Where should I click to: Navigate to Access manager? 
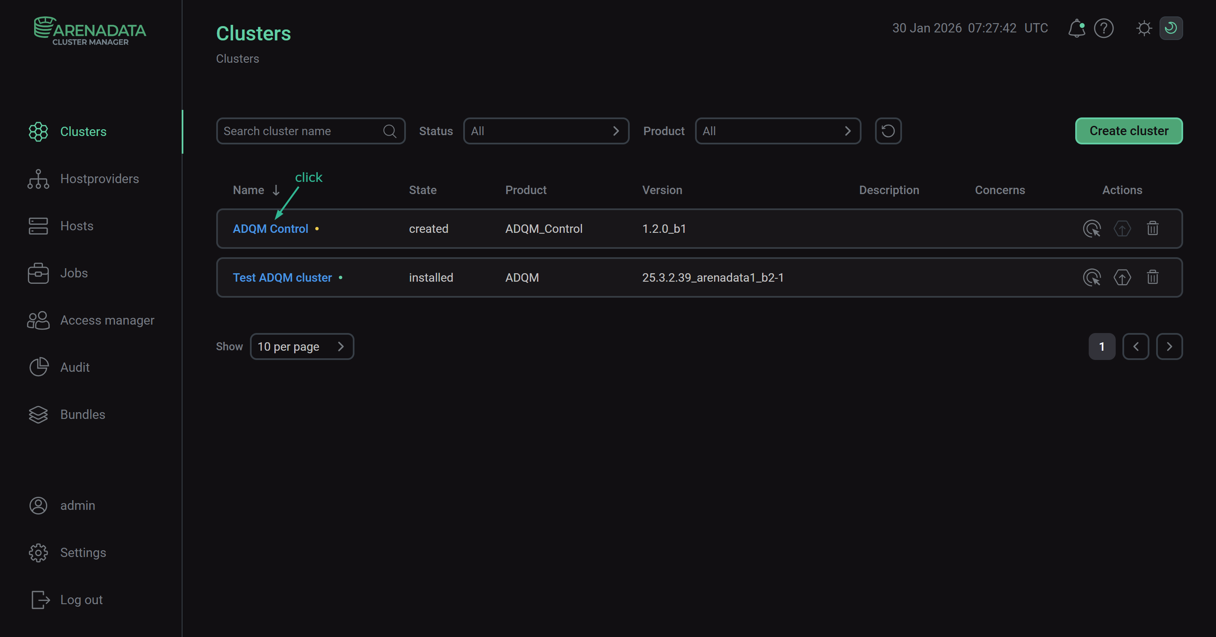tap(107, 320)
